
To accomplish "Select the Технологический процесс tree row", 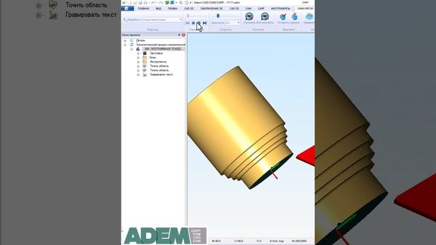I will click(161, 45).
